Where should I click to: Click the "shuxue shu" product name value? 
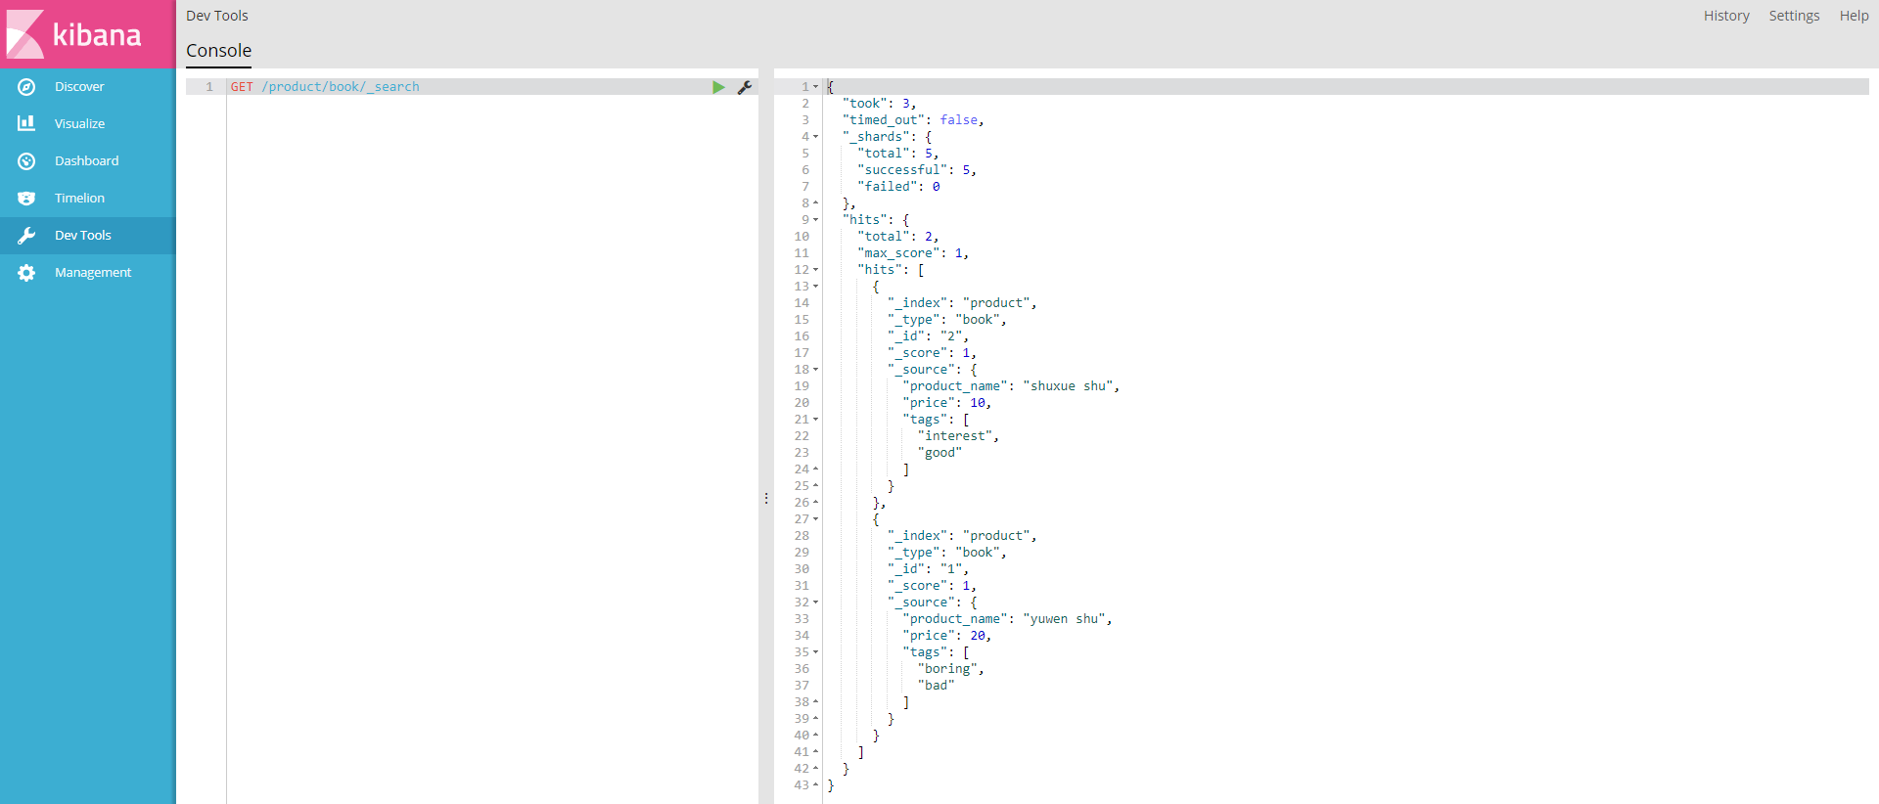(1068, 386)
